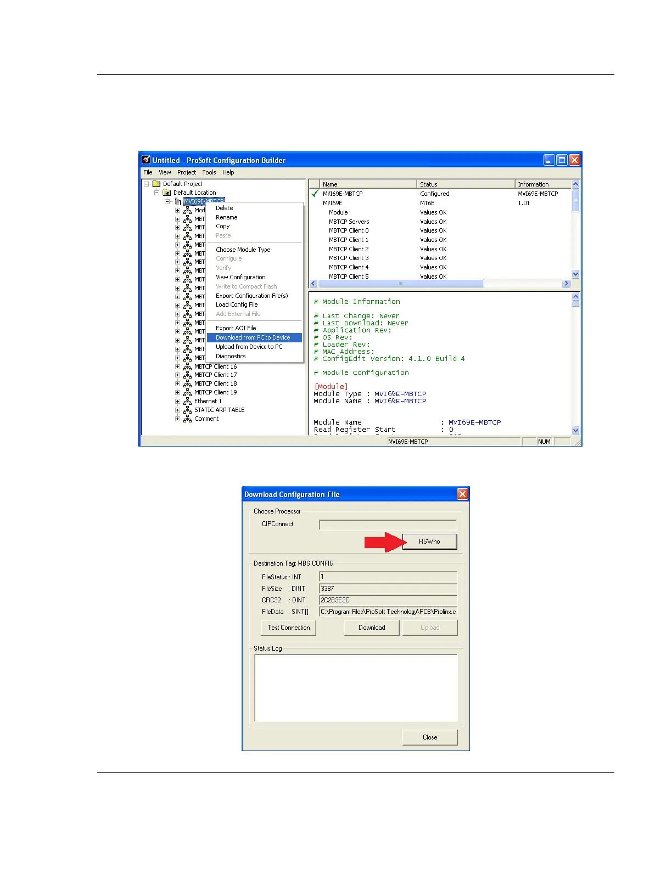Click the down arrow of the configuration text scrollbar

pos(575,431)
